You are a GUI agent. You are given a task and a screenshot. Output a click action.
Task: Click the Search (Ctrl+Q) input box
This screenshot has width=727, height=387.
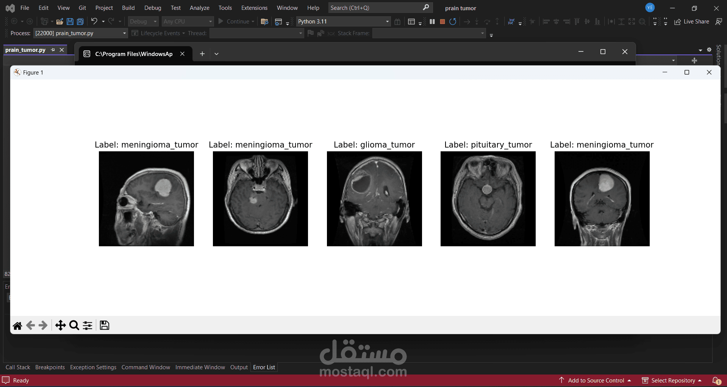pos(380,8)
